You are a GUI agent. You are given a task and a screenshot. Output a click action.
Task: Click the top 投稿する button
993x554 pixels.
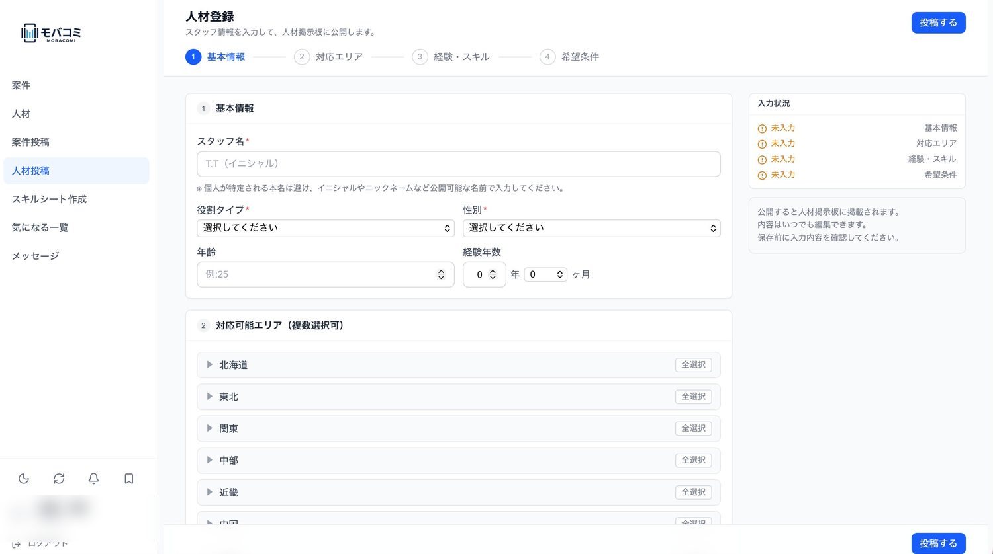point(938,22)
